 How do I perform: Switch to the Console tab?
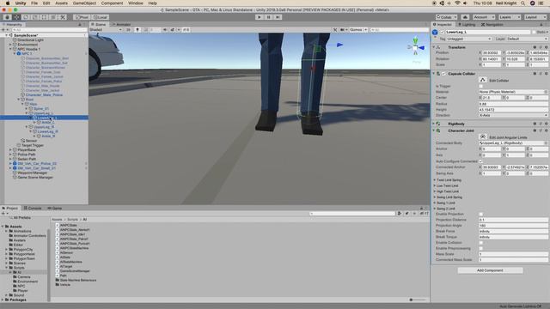click(33, 208)
